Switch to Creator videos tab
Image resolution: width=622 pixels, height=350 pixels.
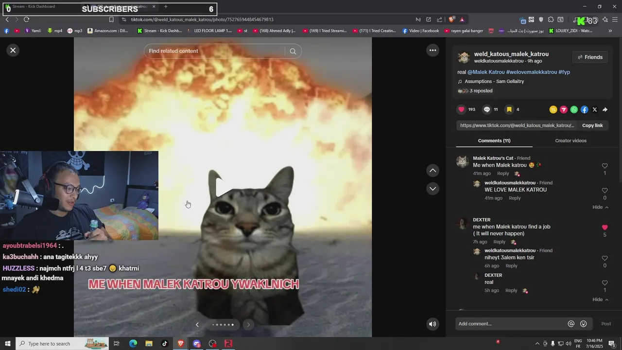point(570,140)
